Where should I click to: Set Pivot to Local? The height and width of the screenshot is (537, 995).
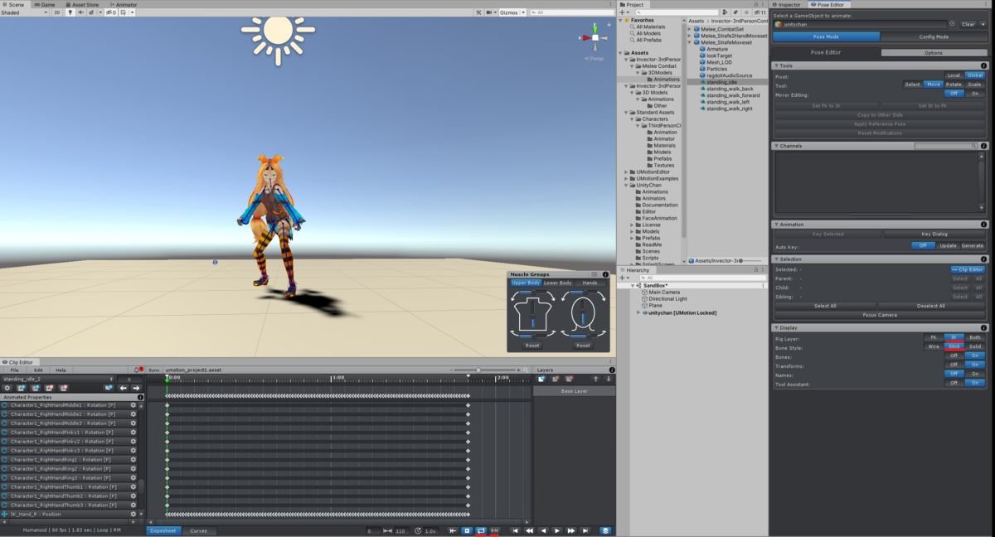pyautogui.click(x=954, y=75)
